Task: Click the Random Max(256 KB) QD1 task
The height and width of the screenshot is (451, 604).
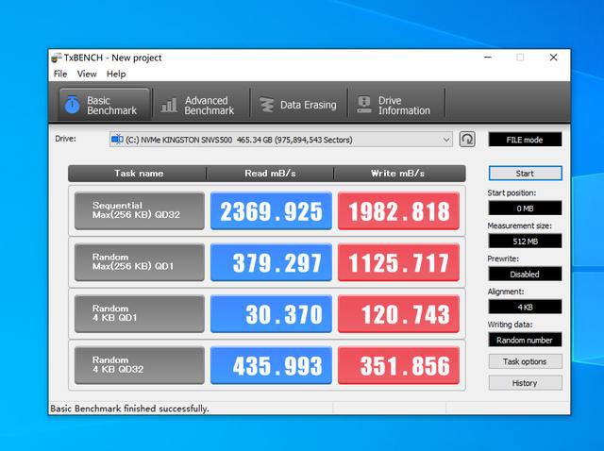Action: pos(140,262)
